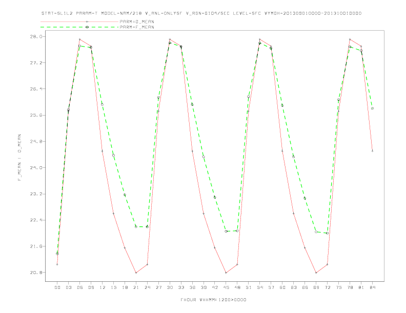Click the 20.8 y-axis tick label
The height and width of the screenshot is (313, 406).
(x=36, y=273)
